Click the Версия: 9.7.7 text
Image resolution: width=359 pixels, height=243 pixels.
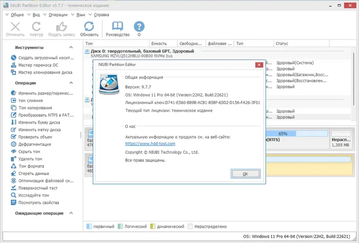pyautogui.click(x=138, y=87)
